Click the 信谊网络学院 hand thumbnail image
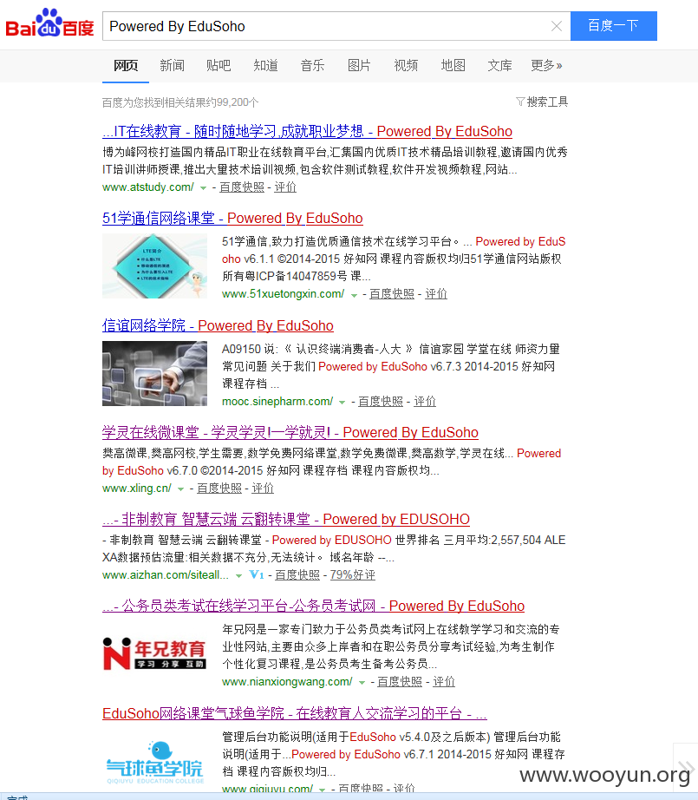 pyautogui.click(x=154, y=373)
